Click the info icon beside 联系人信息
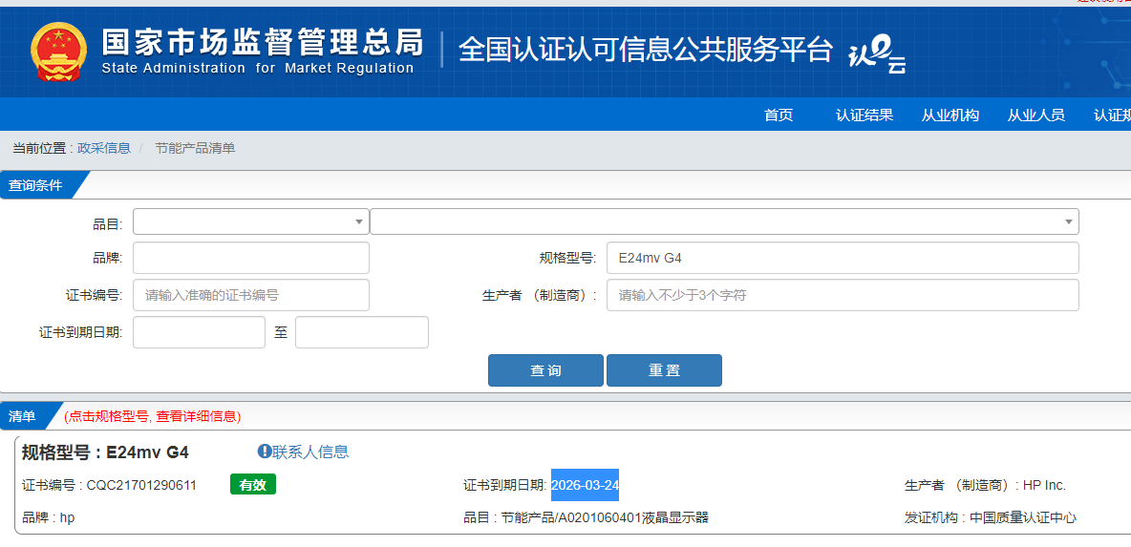The width and height of the screenshot is (1131, 547). [x=264, y=452]
